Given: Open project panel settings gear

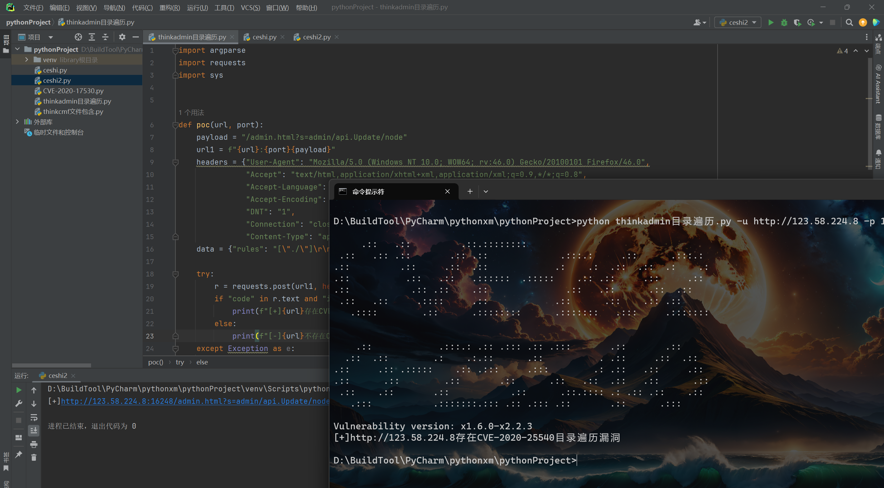Looking at the screenshot, I should pos(123,37).
